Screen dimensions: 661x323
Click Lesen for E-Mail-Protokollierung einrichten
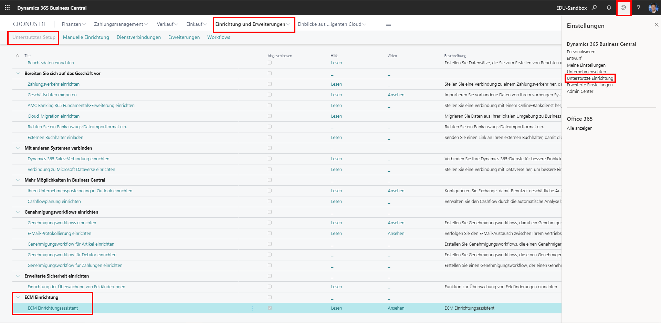tap(336, 233)
